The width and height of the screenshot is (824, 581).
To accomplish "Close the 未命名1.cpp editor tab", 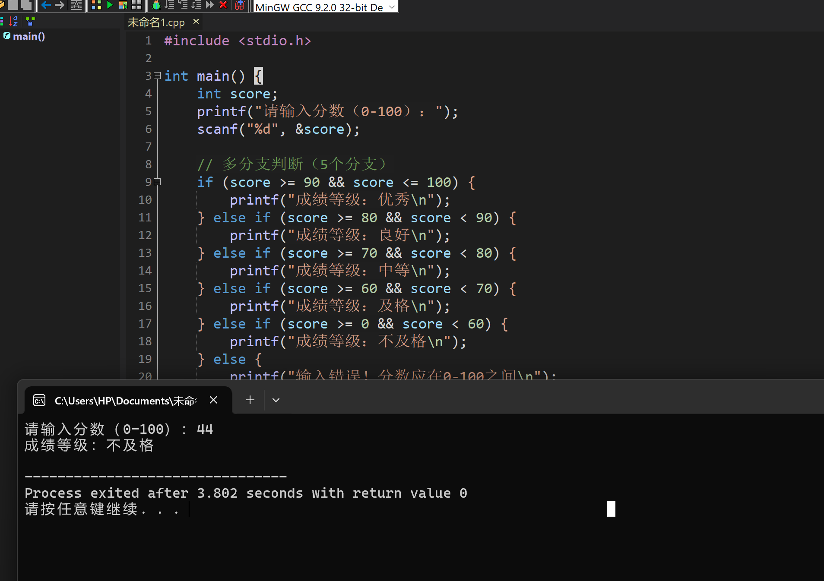I will tap(196, 21).
